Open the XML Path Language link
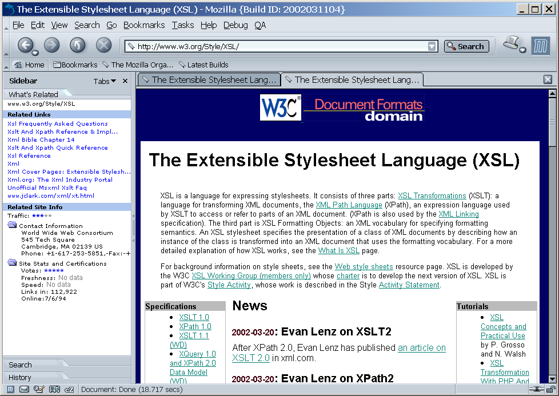 (x=349, y=205)
